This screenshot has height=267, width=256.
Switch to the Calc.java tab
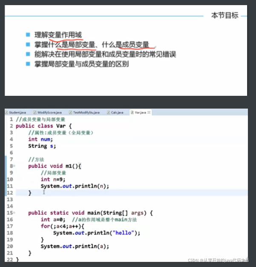115,112
